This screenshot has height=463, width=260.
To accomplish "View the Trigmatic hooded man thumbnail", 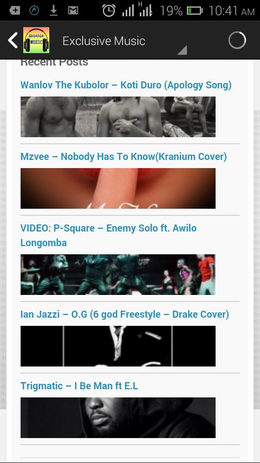I will point(118,417).
